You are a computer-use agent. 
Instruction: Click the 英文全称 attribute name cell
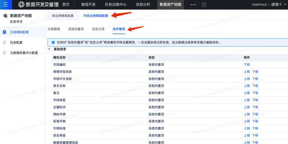pos(59,86)
